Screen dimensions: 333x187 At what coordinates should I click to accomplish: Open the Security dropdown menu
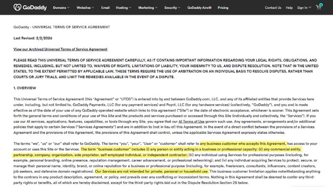tap(172, 7)
